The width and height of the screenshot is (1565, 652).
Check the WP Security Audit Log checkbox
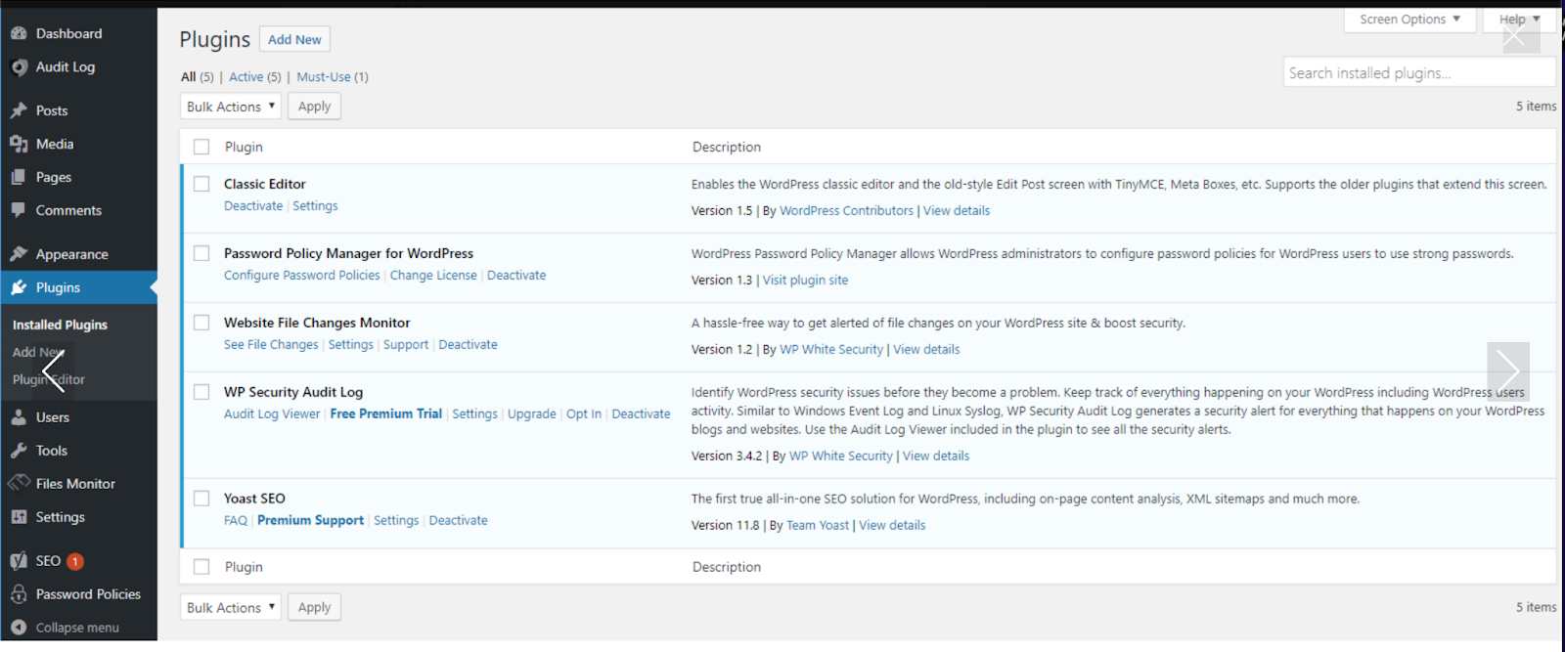tap(201, 392)
